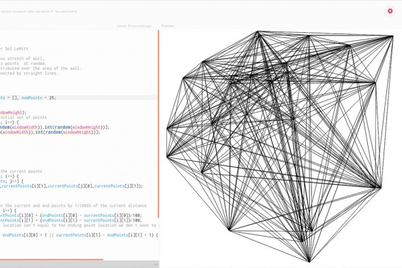
Task: Click the "connected by straight lines" comment
Action: point(29,74)
